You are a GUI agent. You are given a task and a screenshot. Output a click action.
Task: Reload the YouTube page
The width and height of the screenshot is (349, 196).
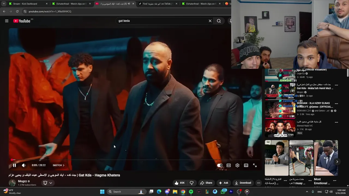(x=17, y=11)
